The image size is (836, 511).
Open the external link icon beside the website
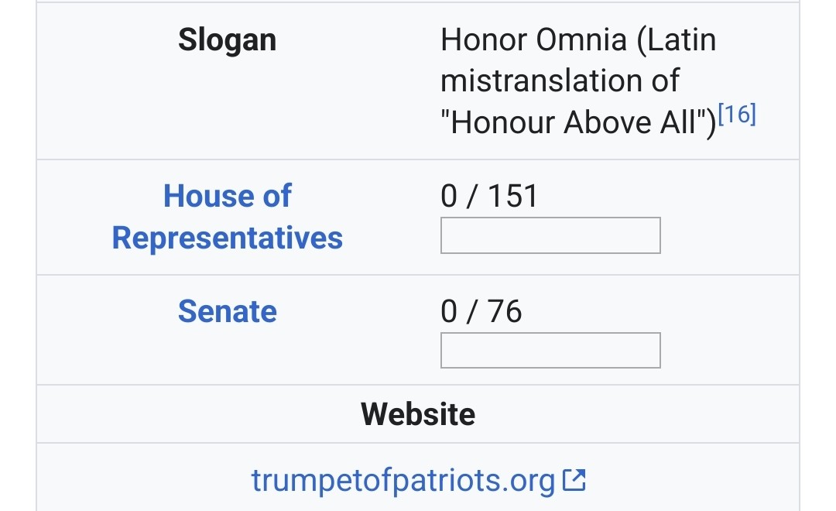(574, 481)
